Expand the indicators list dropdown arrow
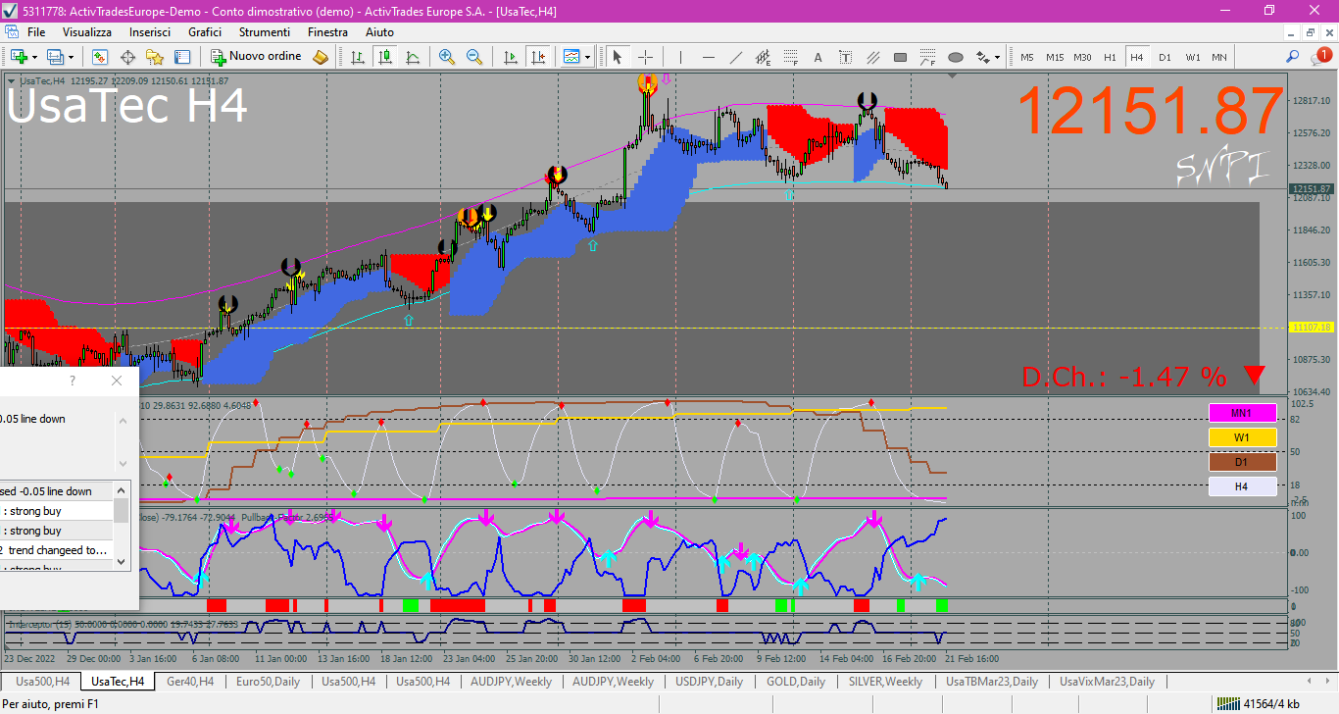Viewport: 1339px width, 714px height. click(x=588, y=57)
